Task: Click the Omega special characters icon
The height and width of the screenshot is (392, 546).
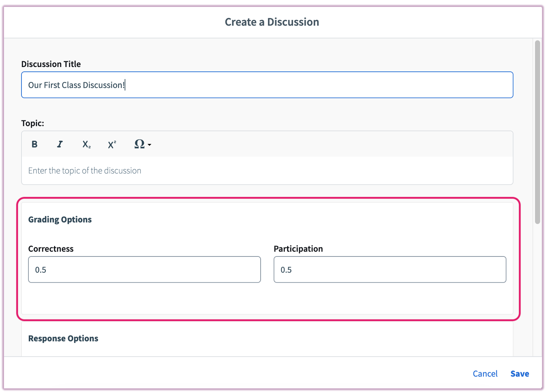Action: [x=139, y=144]
